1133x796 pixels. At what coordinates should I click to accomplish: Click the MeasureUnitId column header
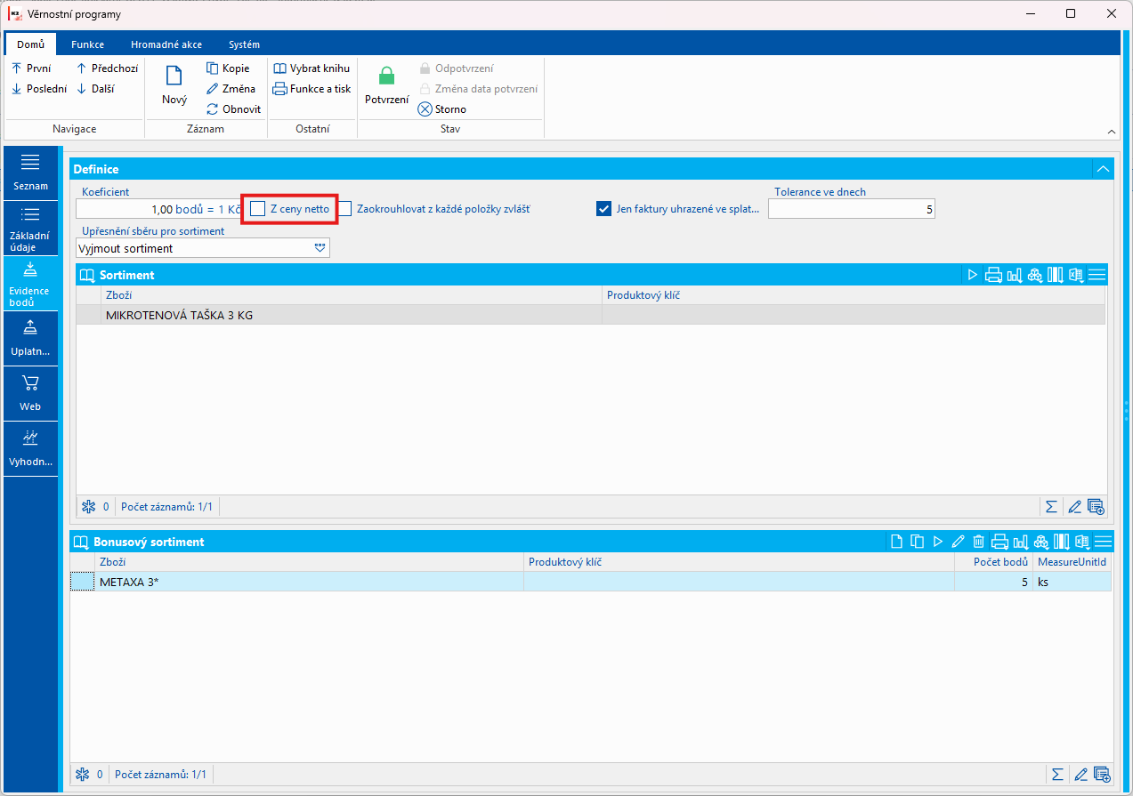pos(1072,562)
